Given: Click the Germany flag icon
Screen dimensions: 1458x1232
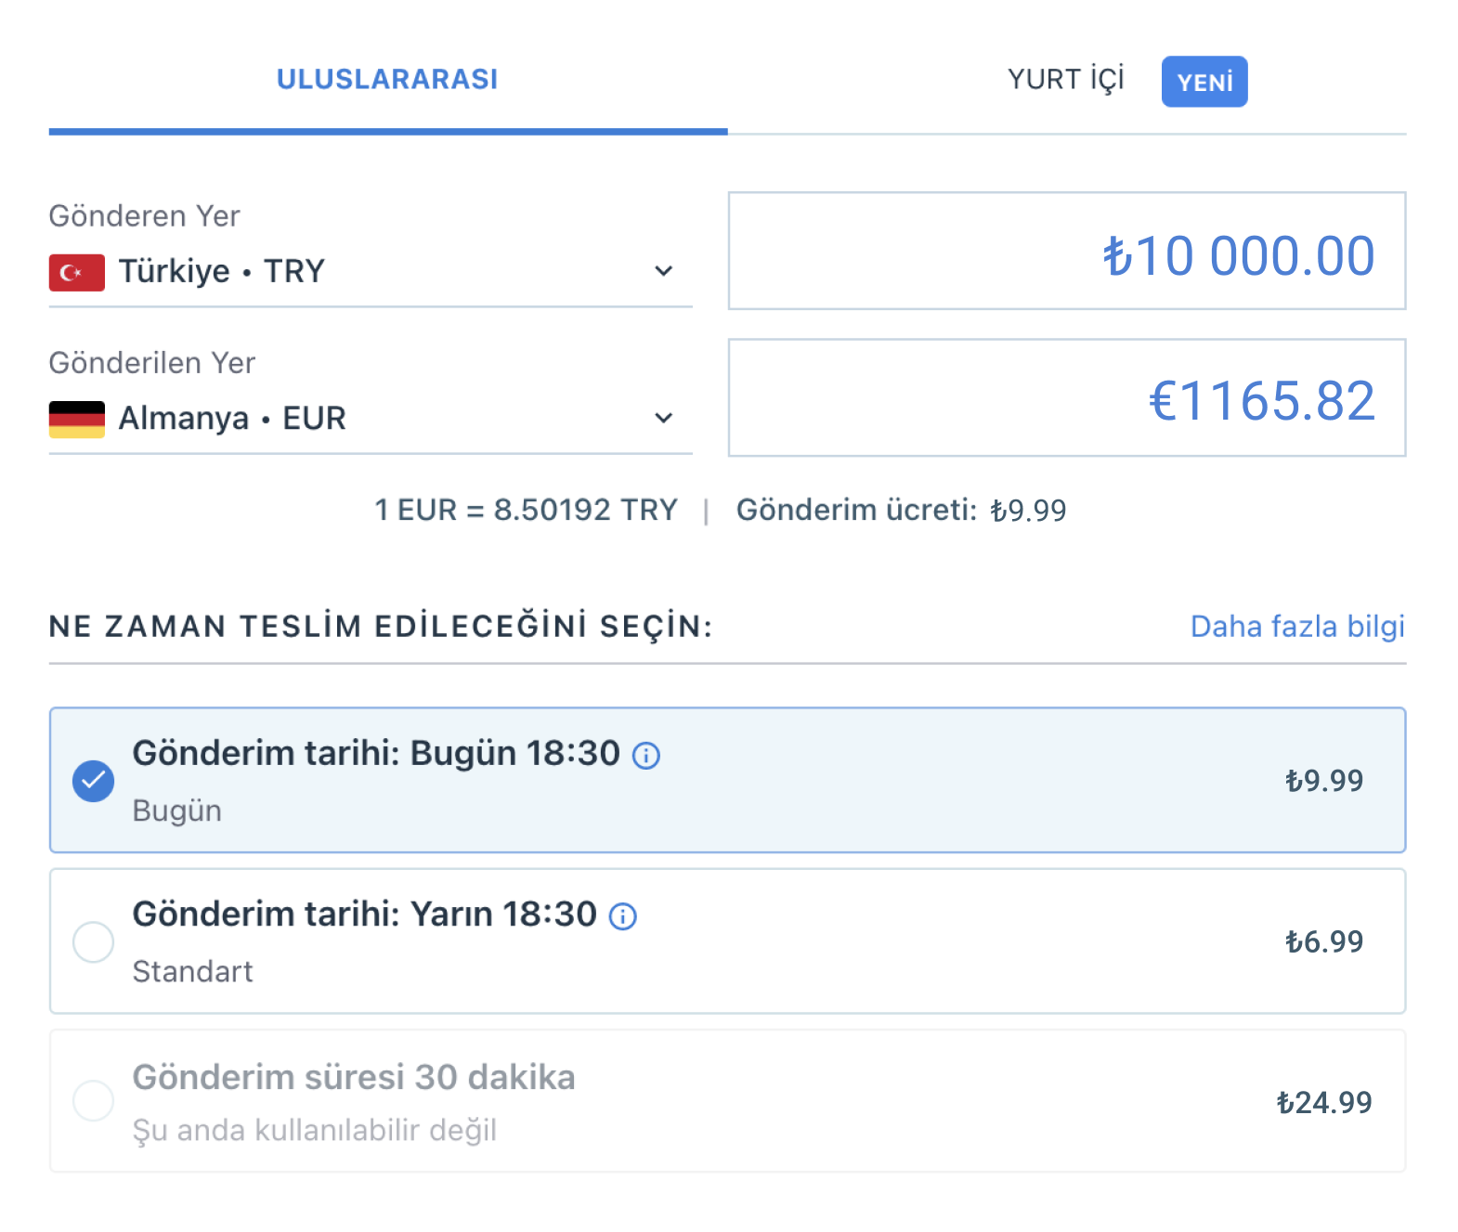Looking at the screenshot, I should [76, 419].
